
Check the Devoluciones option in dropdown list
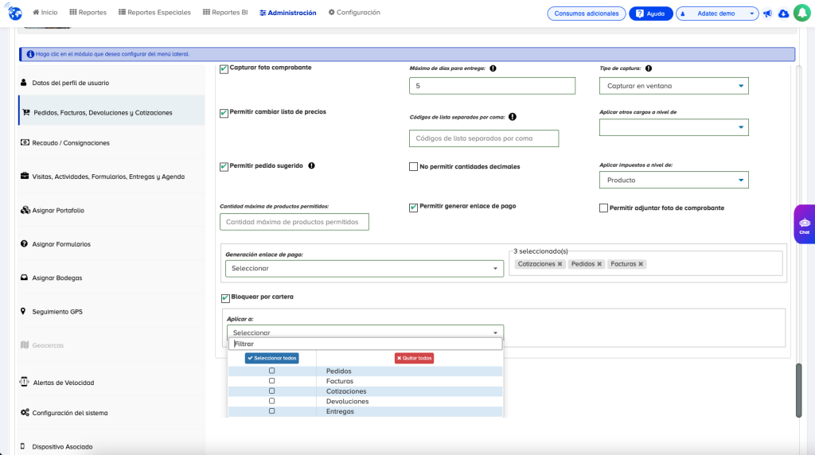272,401
